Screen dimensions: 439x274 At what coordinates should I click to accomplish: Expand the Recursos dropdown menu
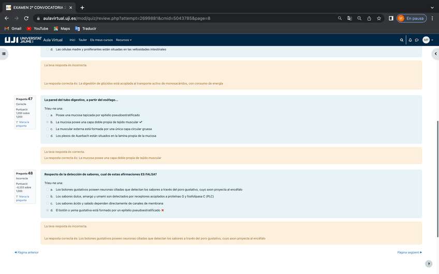pos(124,40)
